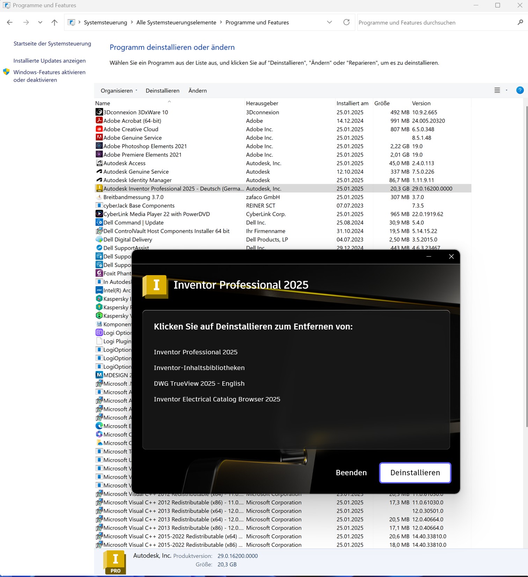528x577 pixels.
Task: Select Microsoft Visual C++ 2013 Redistributable (x86) row
Action: 283,528
